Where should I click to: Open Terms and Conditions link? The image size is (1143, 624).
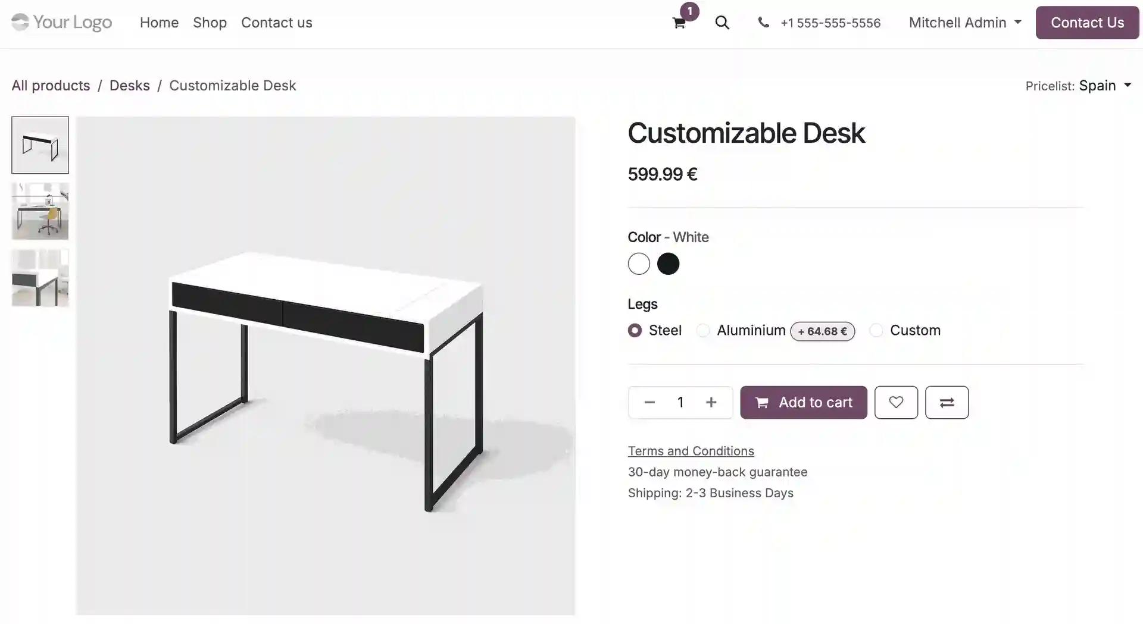point(691,451)
